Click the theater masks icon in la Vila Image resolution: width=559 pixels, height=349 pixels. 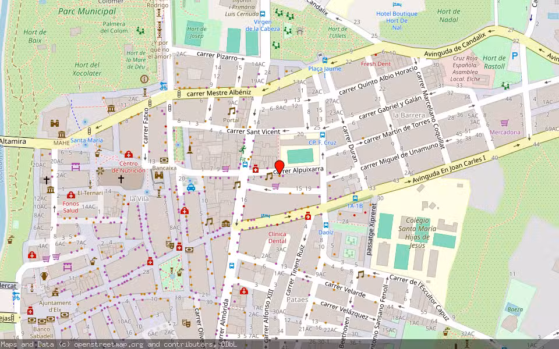point(170,245)
